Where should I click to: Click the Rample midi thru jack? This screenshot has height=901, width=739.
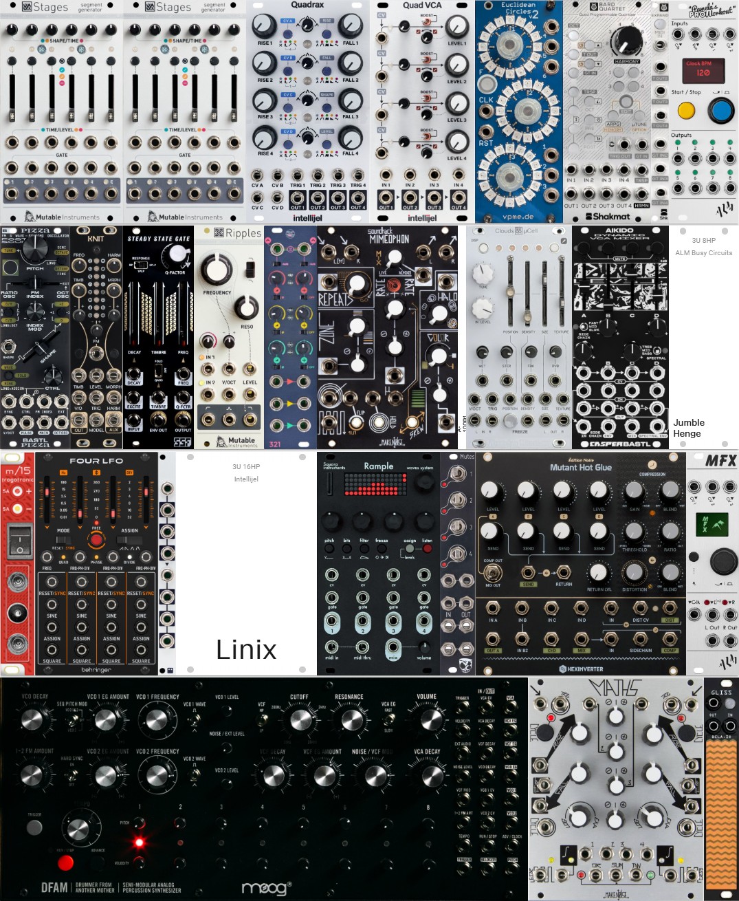362,647
